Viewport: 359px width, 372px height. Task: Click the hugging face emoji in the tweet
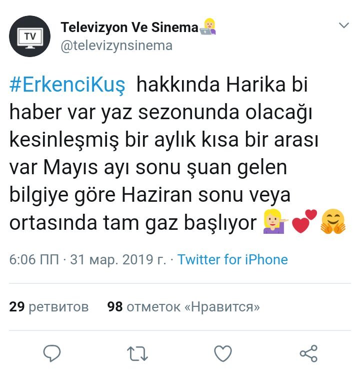[333, 221]
